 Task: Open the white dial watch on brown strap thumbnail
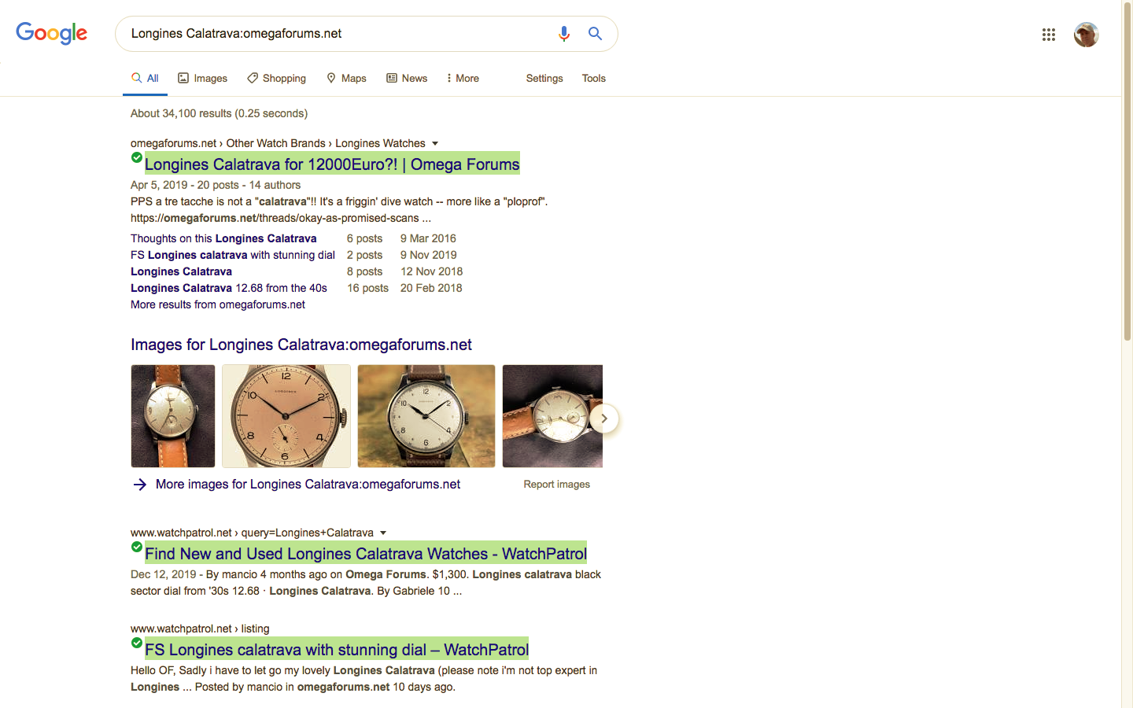426,416
